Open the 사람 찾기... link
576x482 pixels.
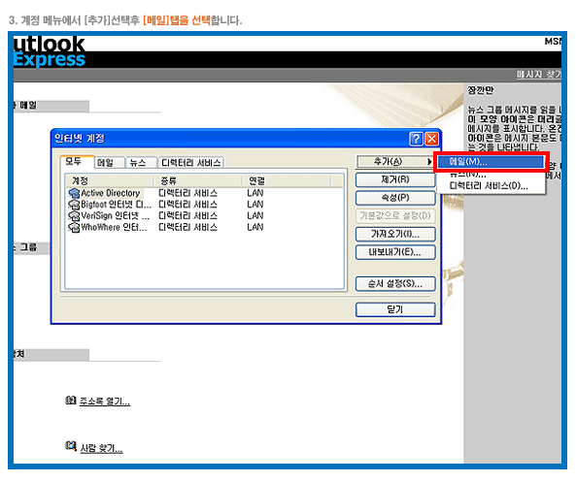coord(101,448)
